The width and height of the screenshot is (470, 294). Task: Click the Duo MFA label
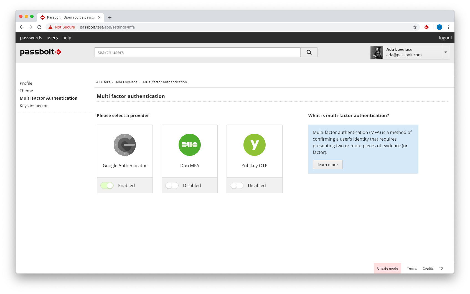point(190,166)
